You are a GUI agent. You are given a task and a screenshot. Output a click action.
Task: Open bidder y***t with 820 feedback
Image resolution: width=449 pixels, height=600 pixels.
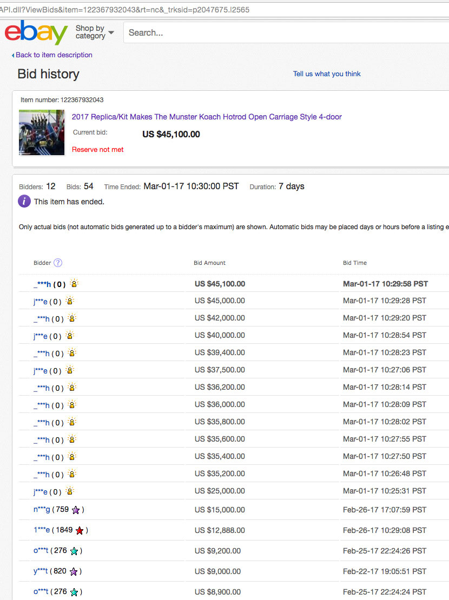[x=41, y=571]
